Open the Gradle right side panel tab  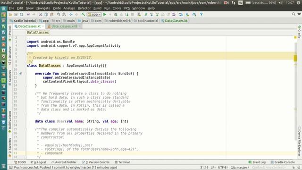pos(299,32)
